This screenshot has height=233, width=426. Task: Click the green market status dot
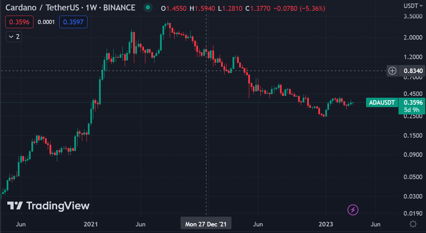147,7
